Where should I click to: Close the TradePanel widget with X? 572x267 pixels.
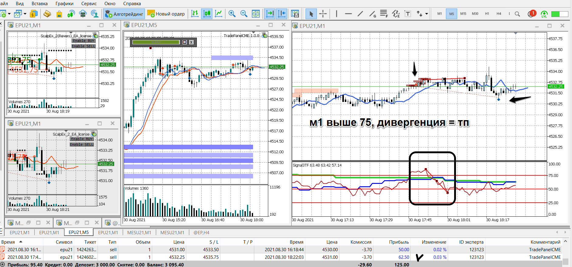coord(191,42)
